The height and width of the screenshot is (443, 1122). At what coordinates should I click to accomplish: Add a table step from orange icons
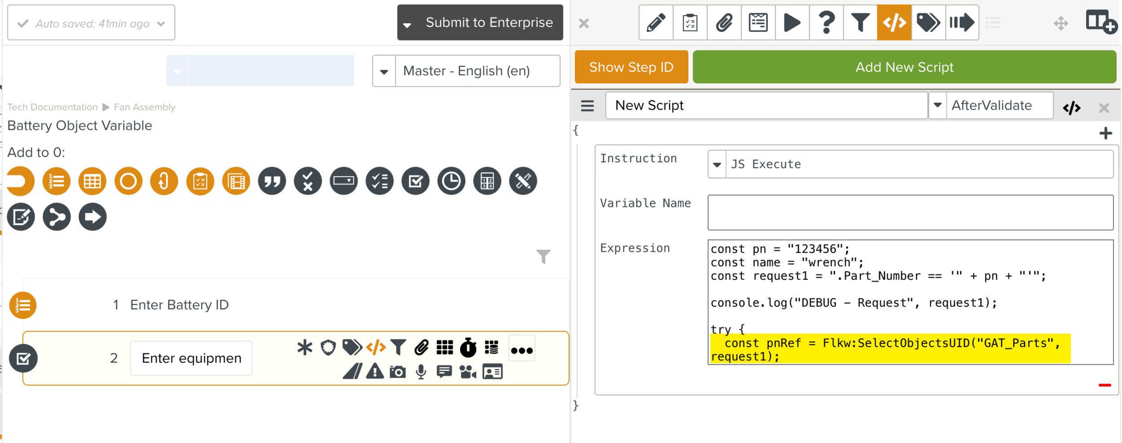(92, 181)
